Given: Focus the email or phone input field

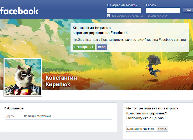Looking at the screenshot, I should (124, 11).
